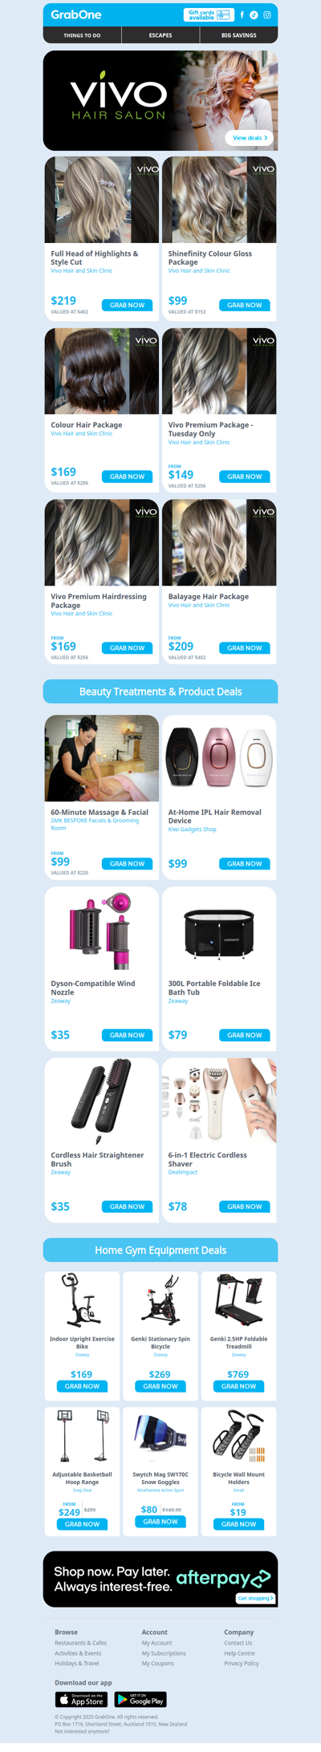Open the THINGS TO DO tab
This screenshot has height=1752, width=321.
coord(82,35)
